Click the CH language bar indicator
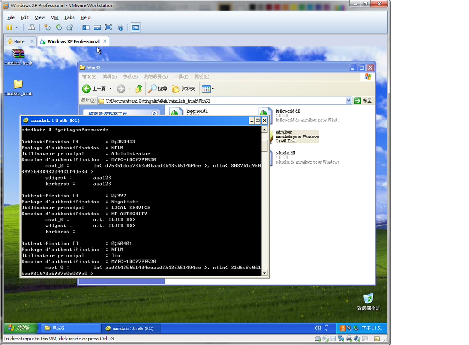469x345 pixels. pos(318,328)
